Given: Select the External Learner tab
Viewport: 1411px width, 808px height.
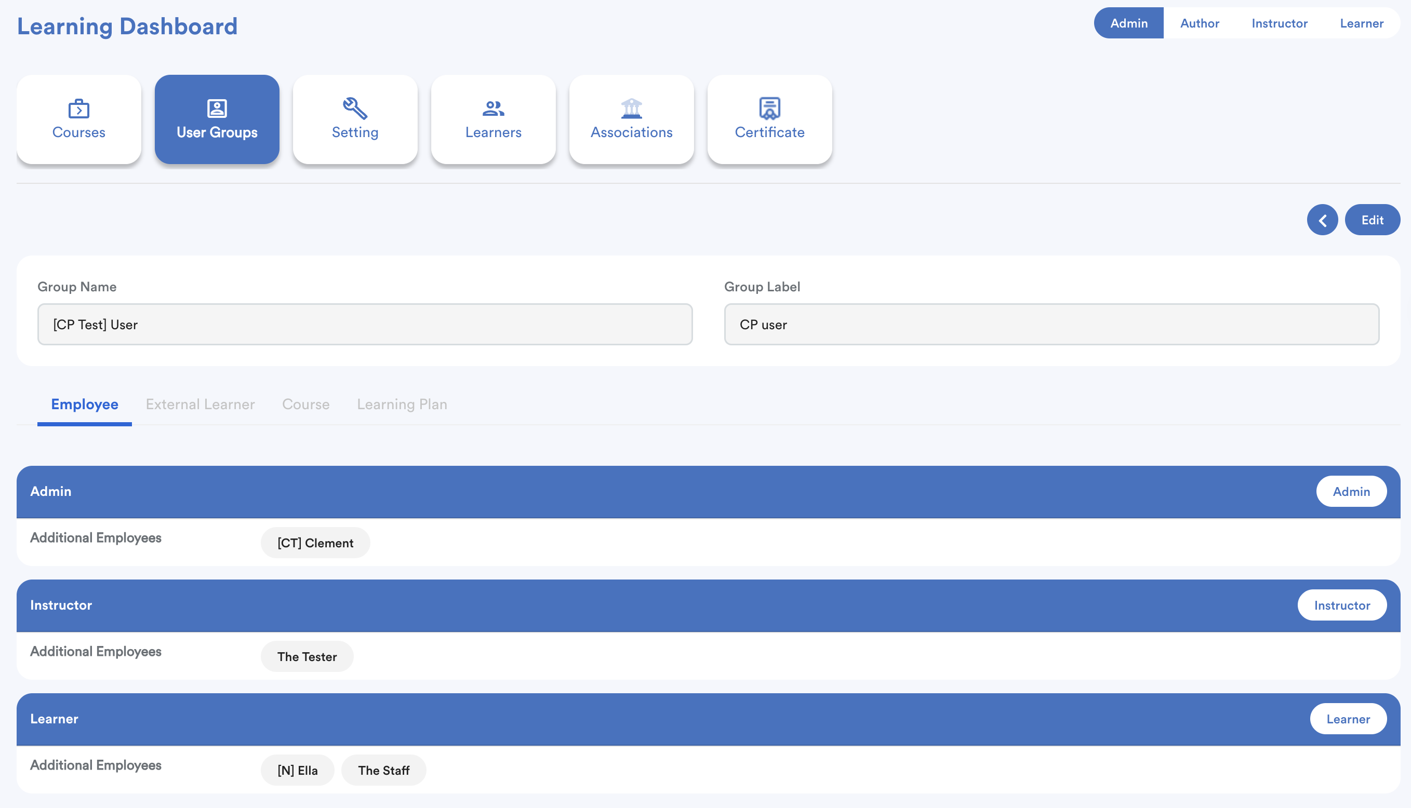Looking at the screenshot, I should [x=200, y=404].
